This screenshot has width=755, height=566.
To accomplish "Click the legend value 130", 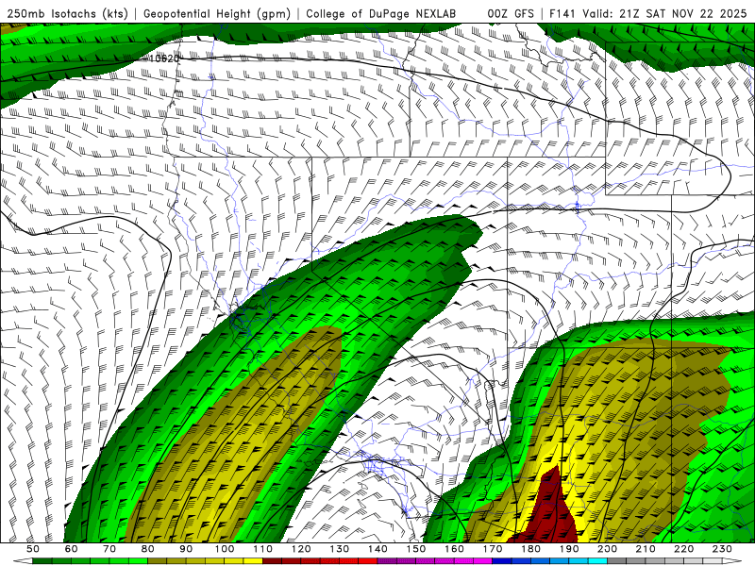I will pyautogui.click(x=340, y=549).
